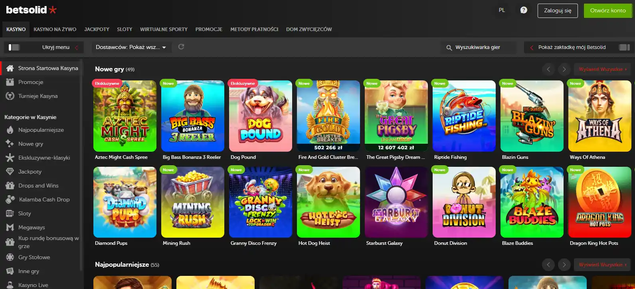Select the WIRTUALNE SPORTY tab
The height and width of the screenshot is (289, 635).
click(164, 29)
